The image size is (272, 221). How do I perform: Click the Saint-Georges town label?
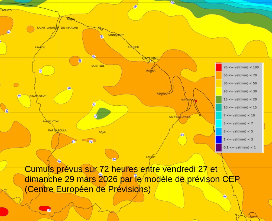[180, 117]
